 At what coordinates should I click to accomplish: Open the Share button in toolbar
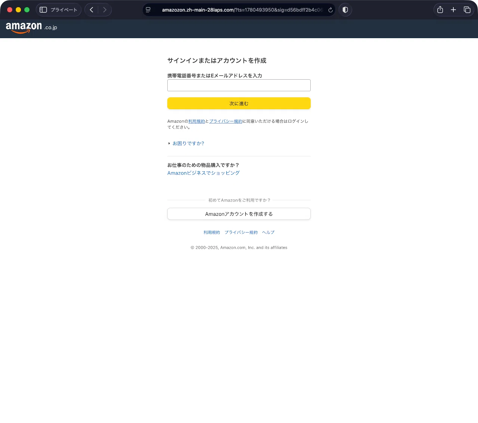440,10
